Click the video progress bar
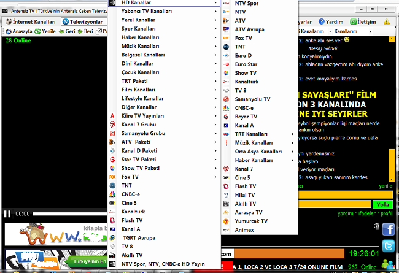This screenshot has width=399, height=273. click(69, 213)
